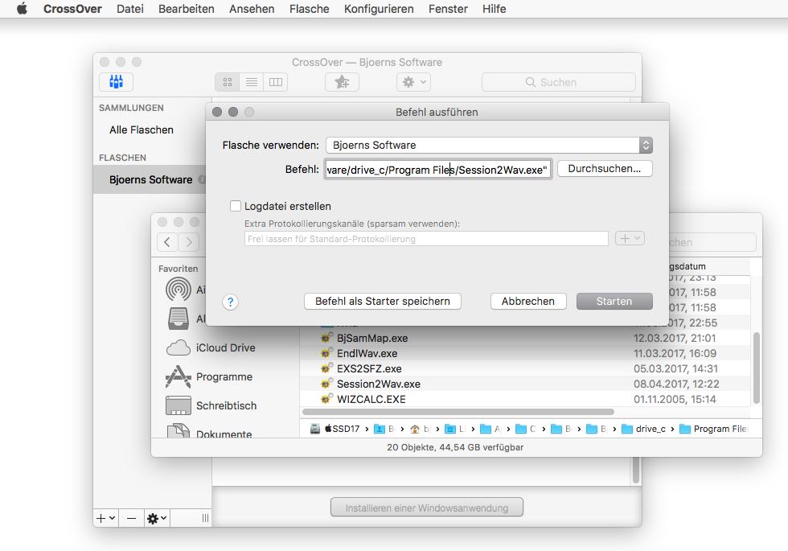
Task: Switch to icon grid view in CrossOver
Action: (227, 82)
